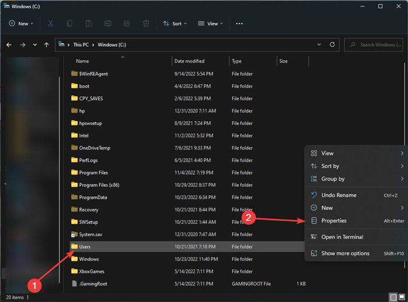The height and width of the screenshot is (302, 408).
Task: Refresh the current folder view
Action: coord(332,44)
